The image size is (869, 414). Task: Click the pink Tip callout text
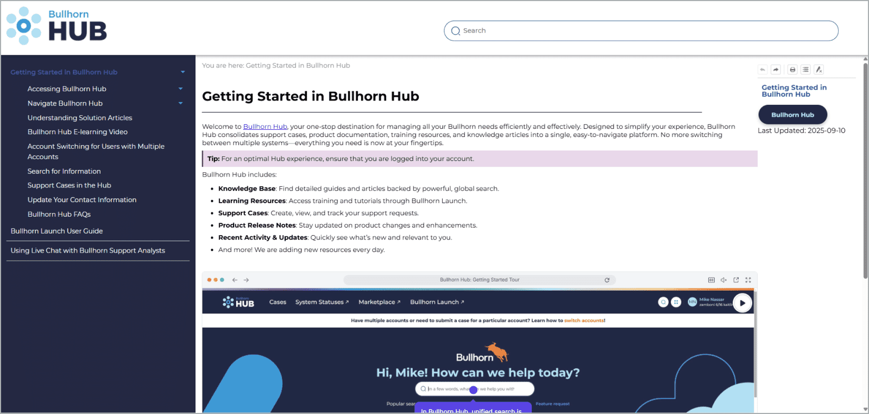pos(341,159)
